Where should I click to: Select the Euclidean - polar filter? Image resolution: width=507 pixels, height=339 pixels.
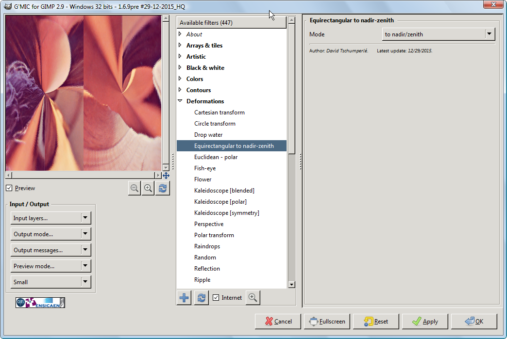click(232, 157)
